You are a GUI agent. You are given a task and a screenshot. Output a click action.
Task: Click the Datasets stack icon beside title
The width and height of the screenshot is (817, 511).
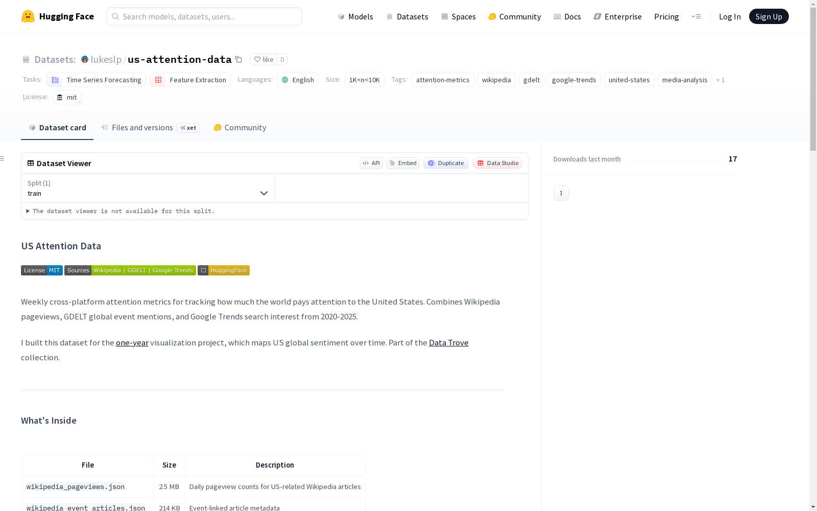coord(26,59)
